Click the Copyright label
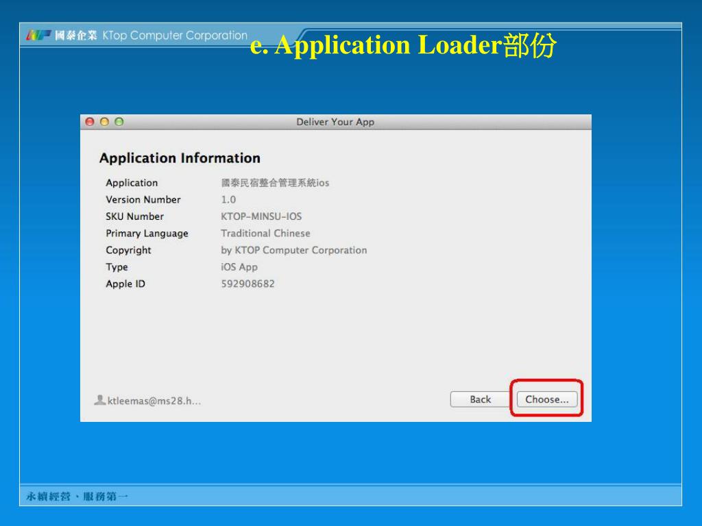 [x=128, y=251]
